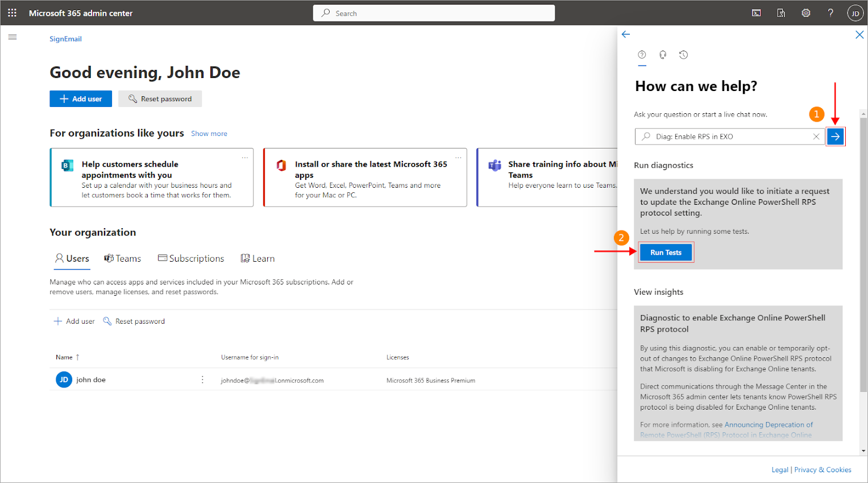Select the history tab icon in help panel
Viewport: 868px width, 483px height.
point(684,55)
